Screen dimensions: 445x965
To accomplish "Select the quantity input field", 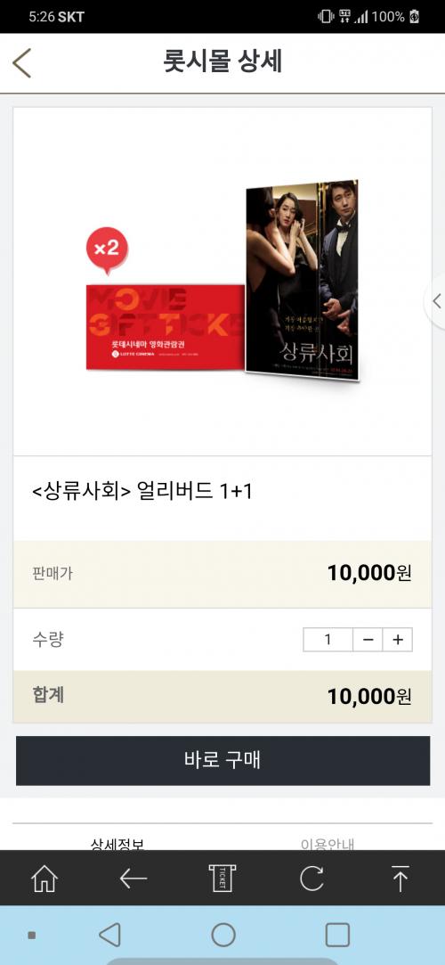I will pyautogui.click(x=328, y=640).
